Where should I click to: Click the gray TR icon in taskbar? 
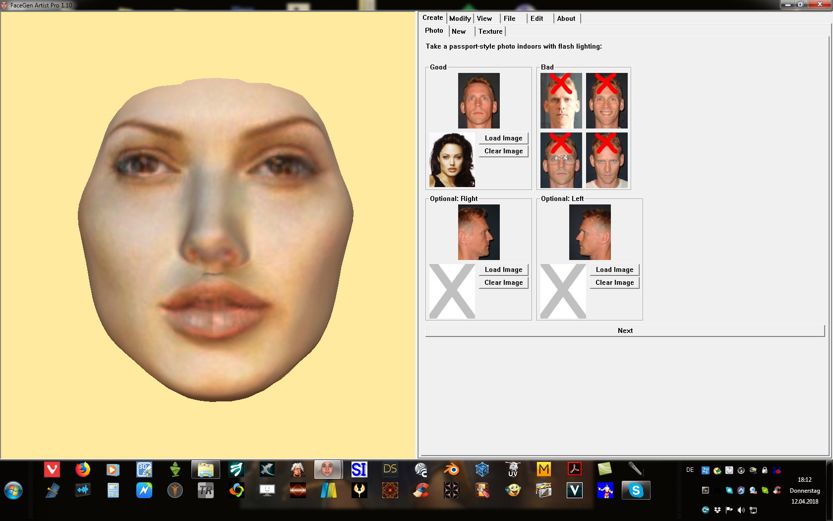205,491
